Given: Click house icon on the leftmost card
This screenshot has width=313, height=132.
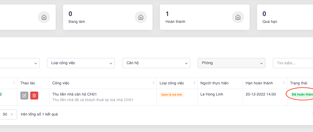Looking at the screenshot, I should [x=44, y=17].
